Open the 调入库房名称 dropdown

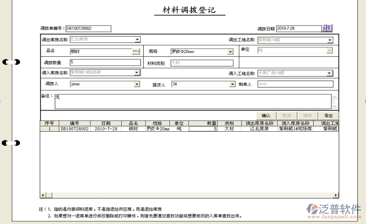(x=137, y=73)
